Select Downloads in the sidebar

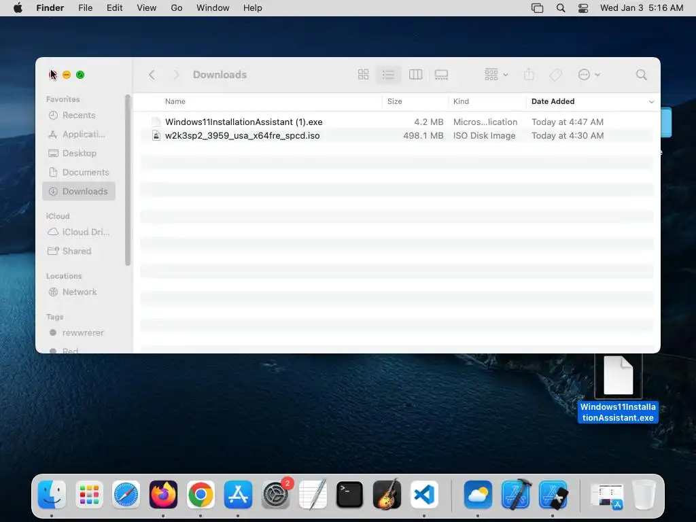[79, 191]
